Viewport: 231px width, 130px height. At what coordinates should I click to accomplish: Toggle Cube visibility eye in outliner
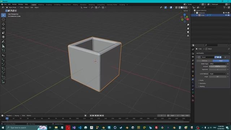[226, 15]
